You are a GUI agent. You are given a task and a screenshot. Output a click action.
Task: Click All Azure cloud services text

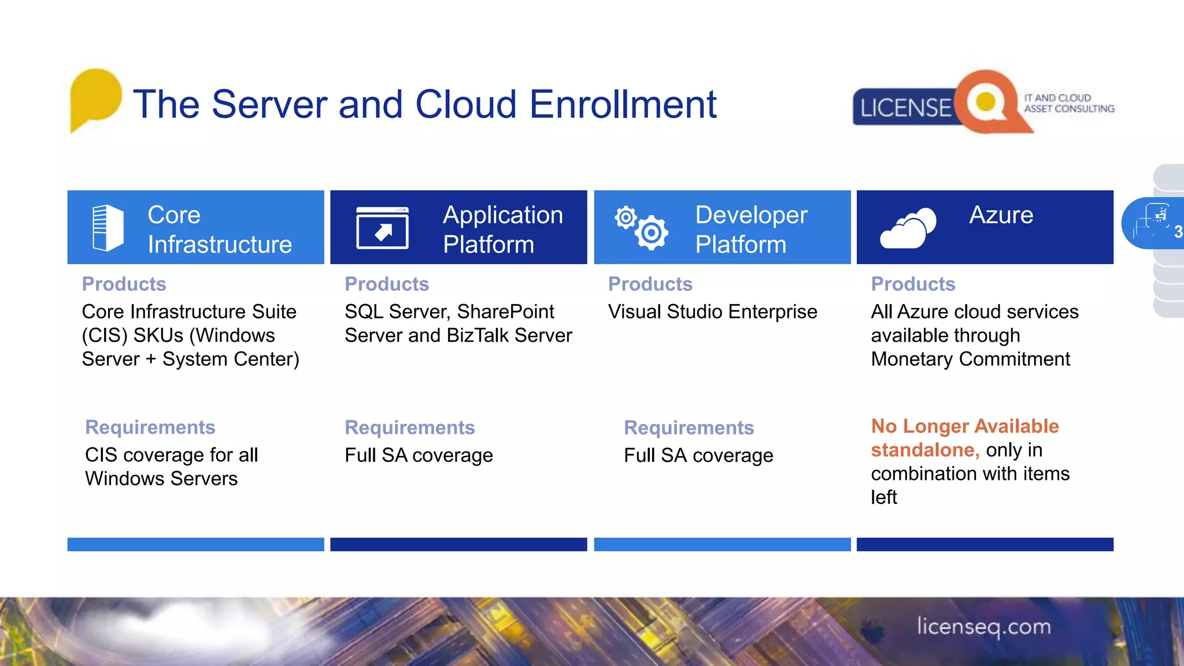[975, 335]
